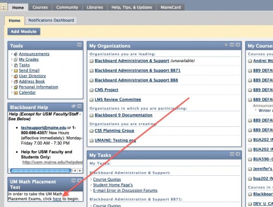
Task: Click the Blackboard Help horizontal scrollbar thumb
Action: [40, 170]
